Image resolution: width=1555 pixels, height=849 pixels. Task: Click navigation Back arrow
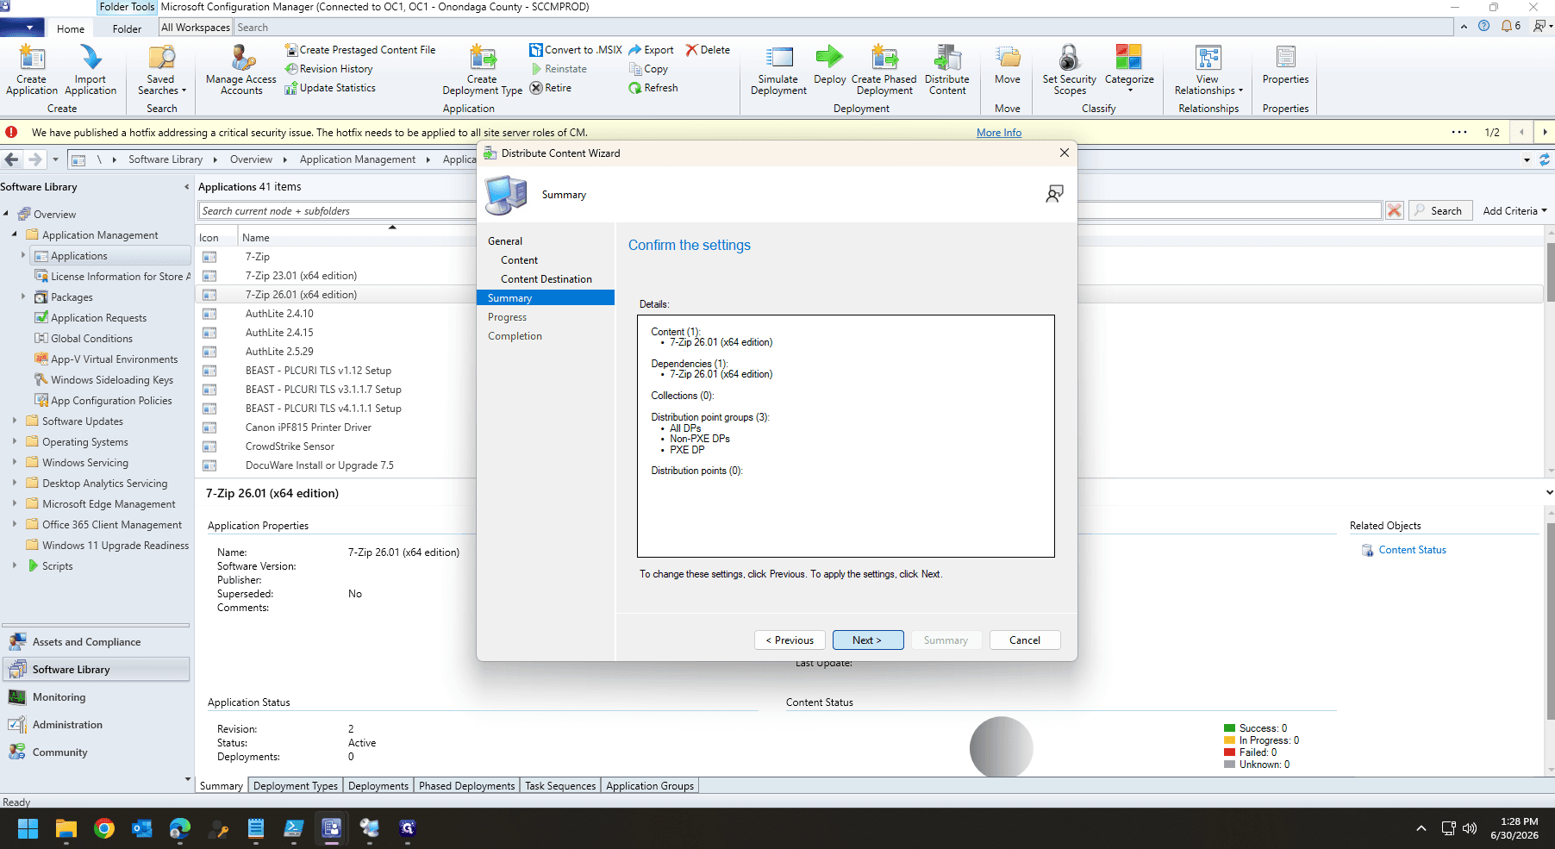coord(12,159)
